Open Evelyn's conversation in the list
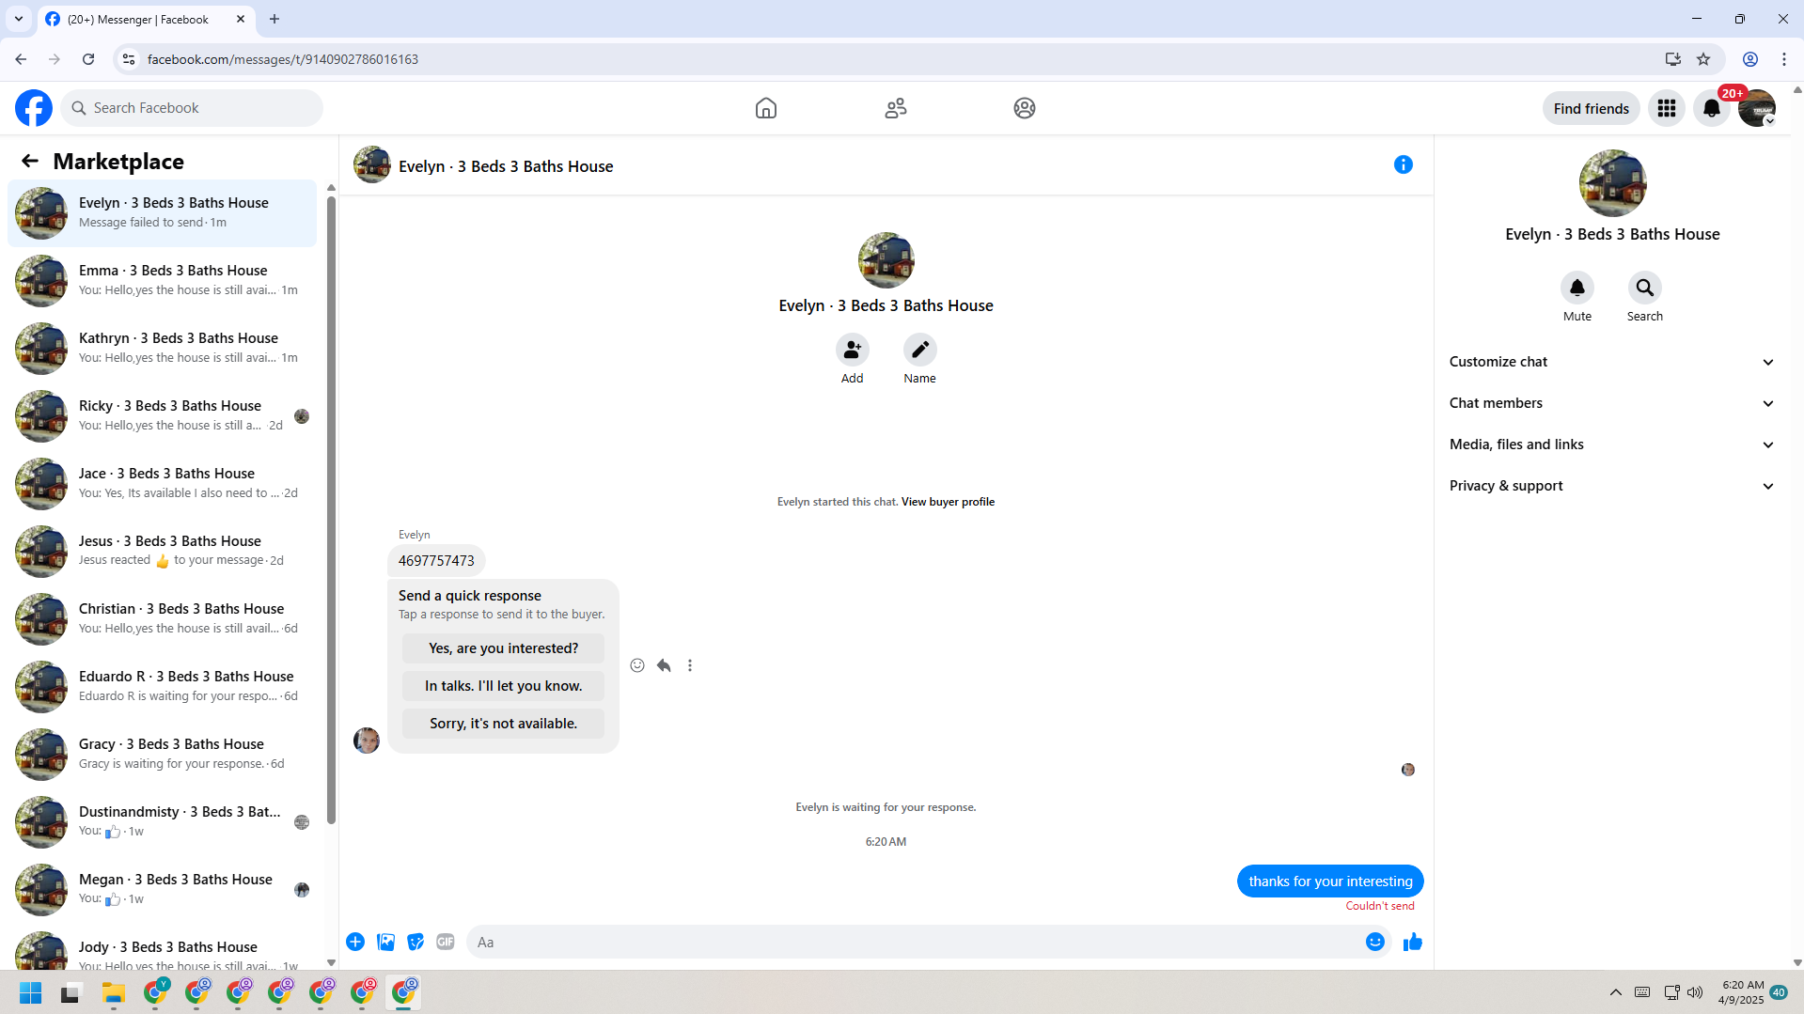The height and width of the screenshot is (1014, 1804). [x=163, y=213]
